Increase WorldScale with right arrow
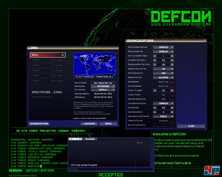 click(x=172, y=108)
